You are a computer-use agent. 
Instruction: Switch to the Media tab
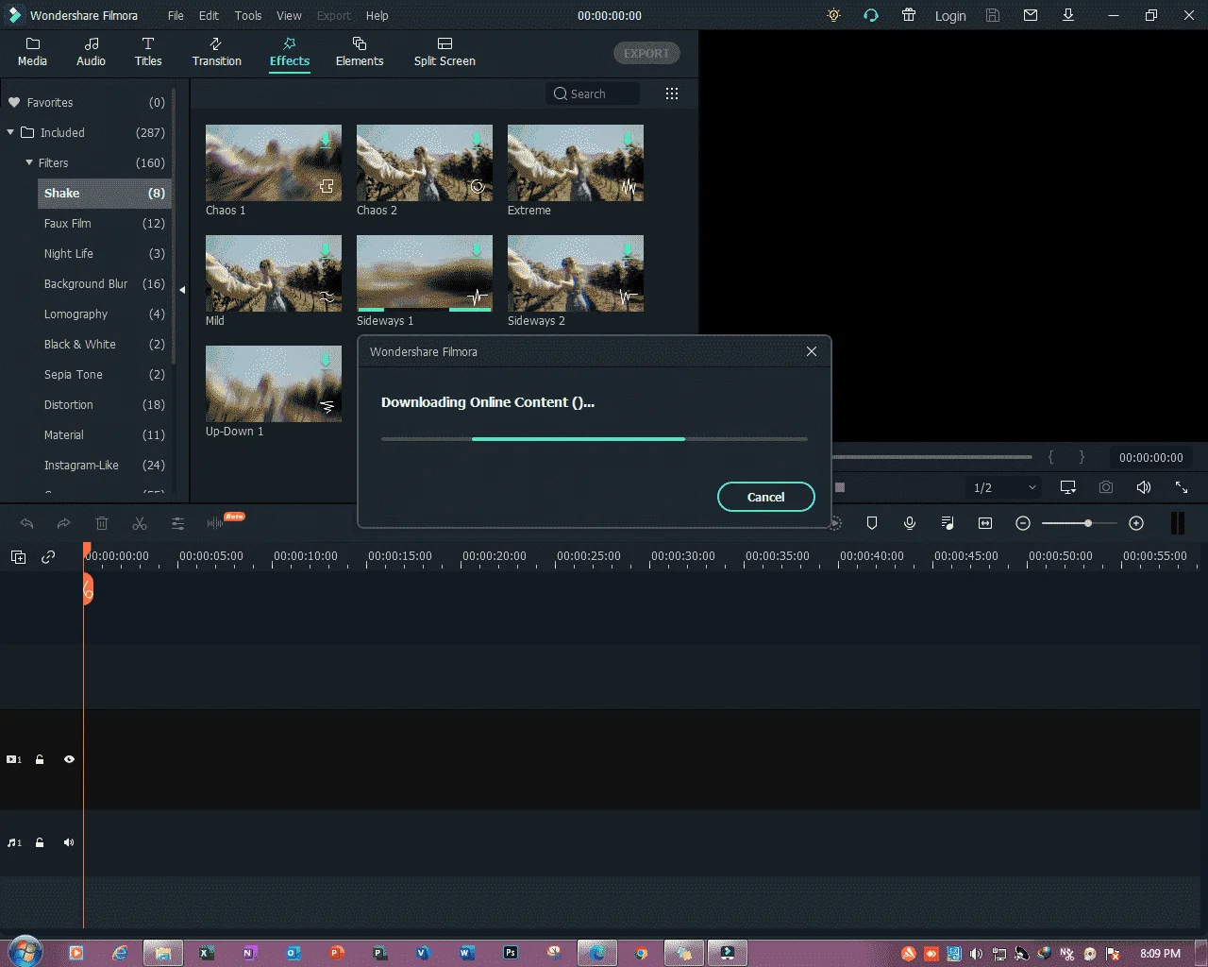[x=32, y=52]
